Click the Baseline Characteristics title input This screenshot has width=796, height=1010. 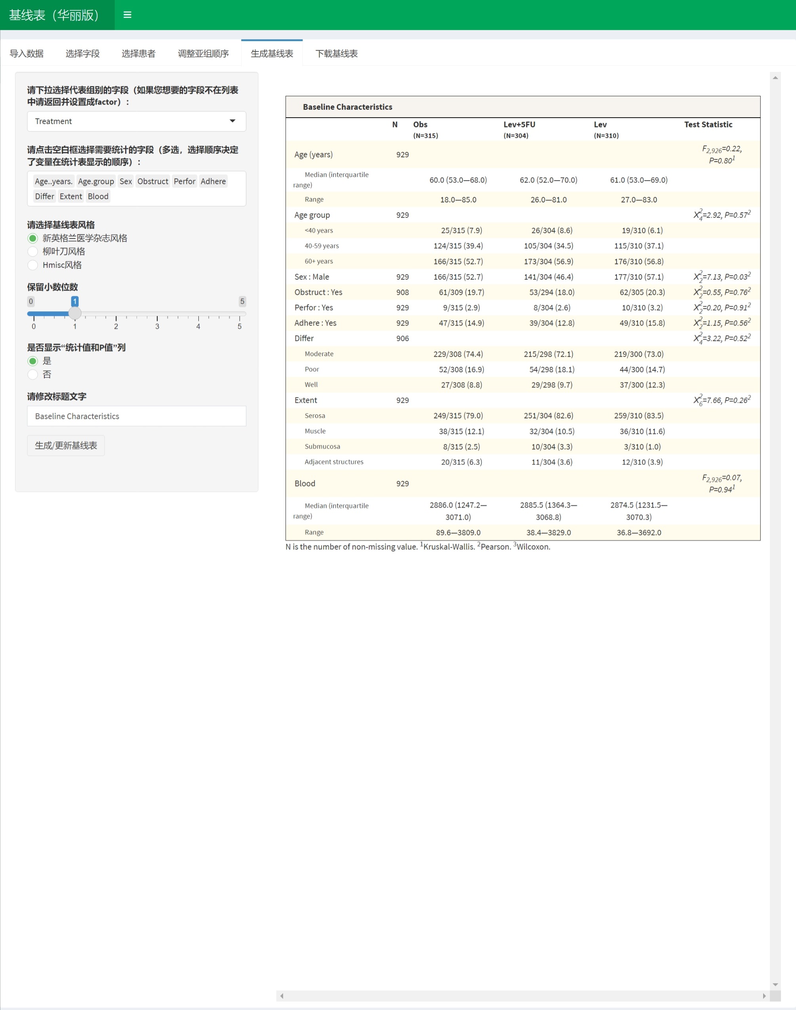(137, 416)
